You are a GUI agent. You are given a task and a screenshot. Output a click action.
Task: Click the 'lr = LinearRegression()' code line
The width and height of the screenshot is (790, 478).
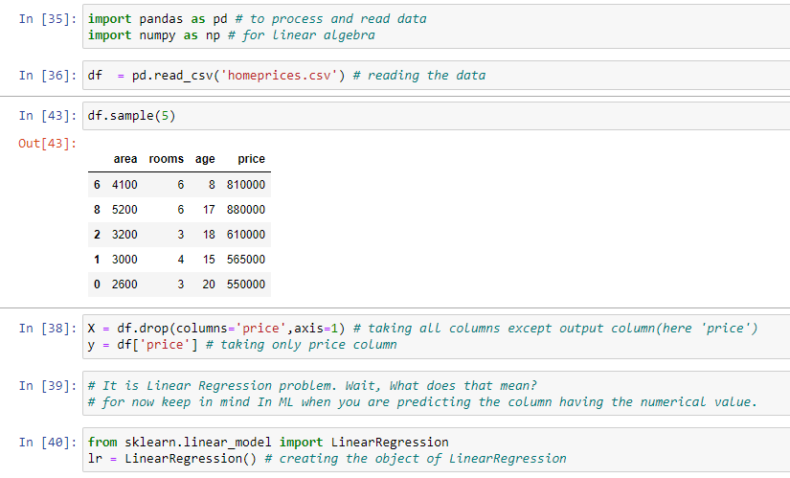[x=172, y=458]
